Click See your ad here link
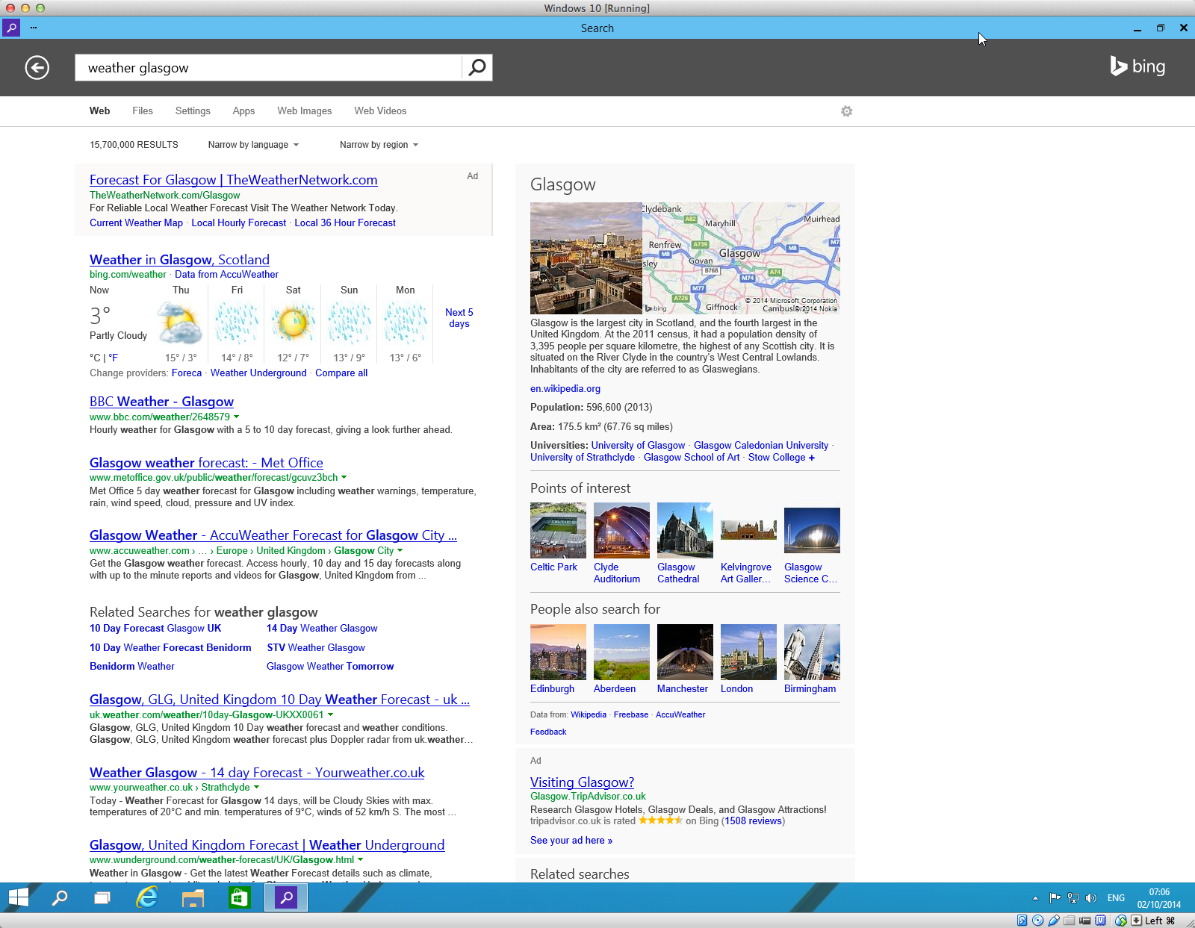 tap(571, 841)
